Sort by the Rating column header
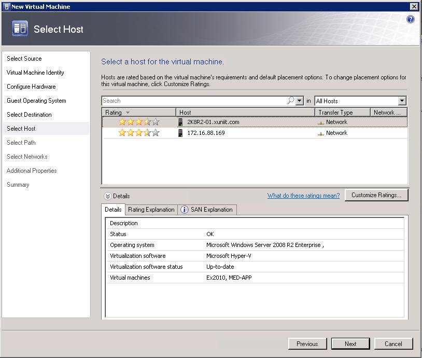This screenshot has width=422, height=358. pyautogui.click(x=139, y=113)
